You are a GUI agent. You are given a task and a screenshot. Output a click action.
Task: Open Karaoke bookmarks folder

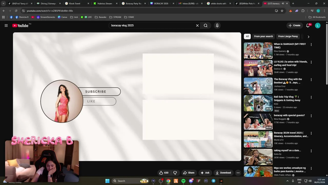click(100, 17)
